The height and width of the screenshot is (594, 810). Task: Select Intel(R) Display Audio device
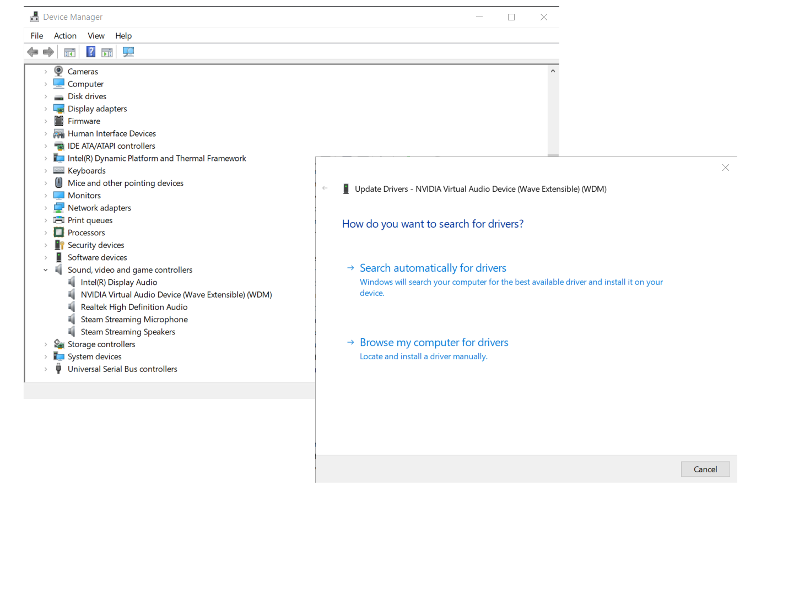pyautogui.click(x=119, y=282)
